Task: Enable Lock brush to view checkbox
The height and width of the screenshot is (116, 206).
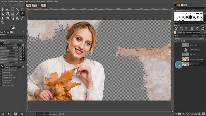Action: pyautogui.click(x=1, y=78)
